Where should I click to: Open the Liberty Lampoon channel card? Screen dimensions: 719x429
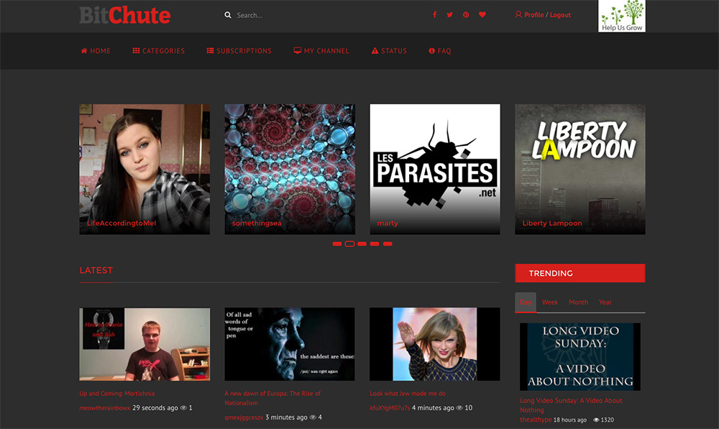580,169
